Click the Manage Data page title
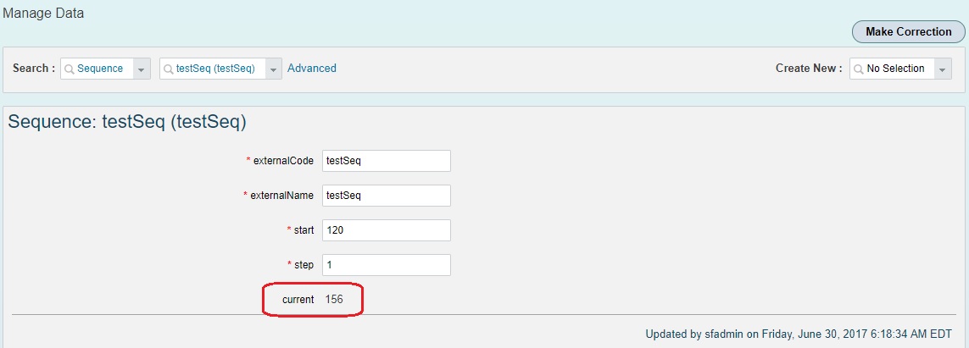 pyautogui.click(x=43, y=13)
